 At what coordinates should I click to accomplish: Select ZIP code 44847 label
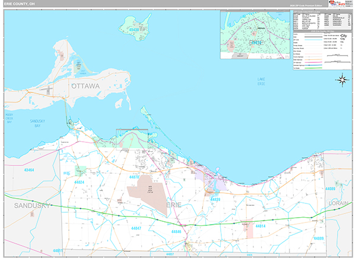[x=137, y=228]
